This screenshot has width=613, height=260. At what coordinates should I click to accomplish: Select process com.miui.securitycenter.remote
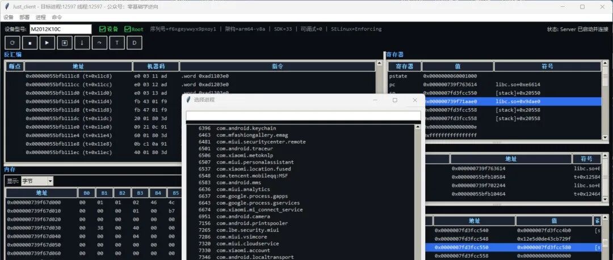[x=300, y=142]
